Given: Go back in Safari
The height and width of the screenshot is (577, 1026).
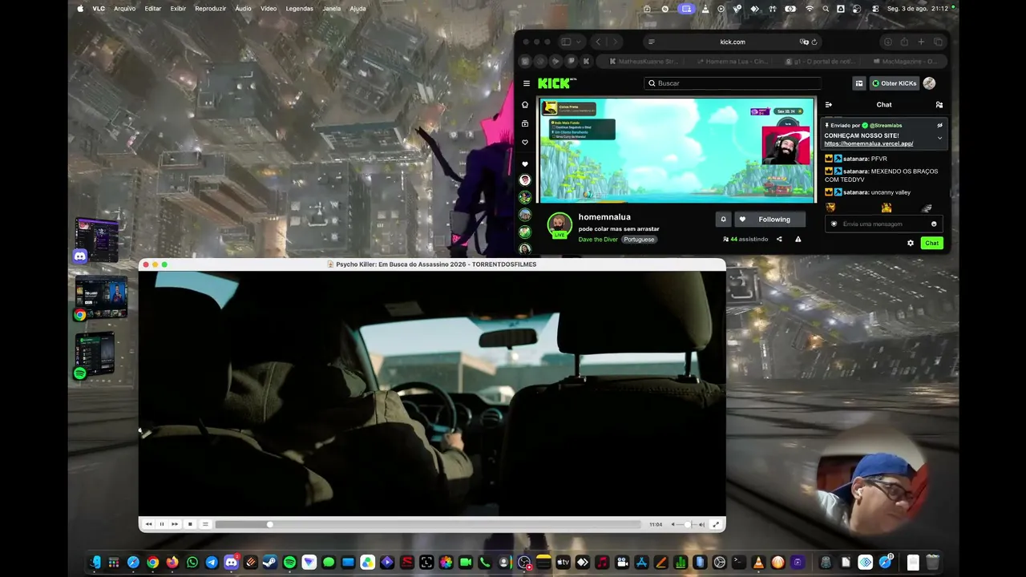Looking at the screenshot, I should tap(598, 42).
